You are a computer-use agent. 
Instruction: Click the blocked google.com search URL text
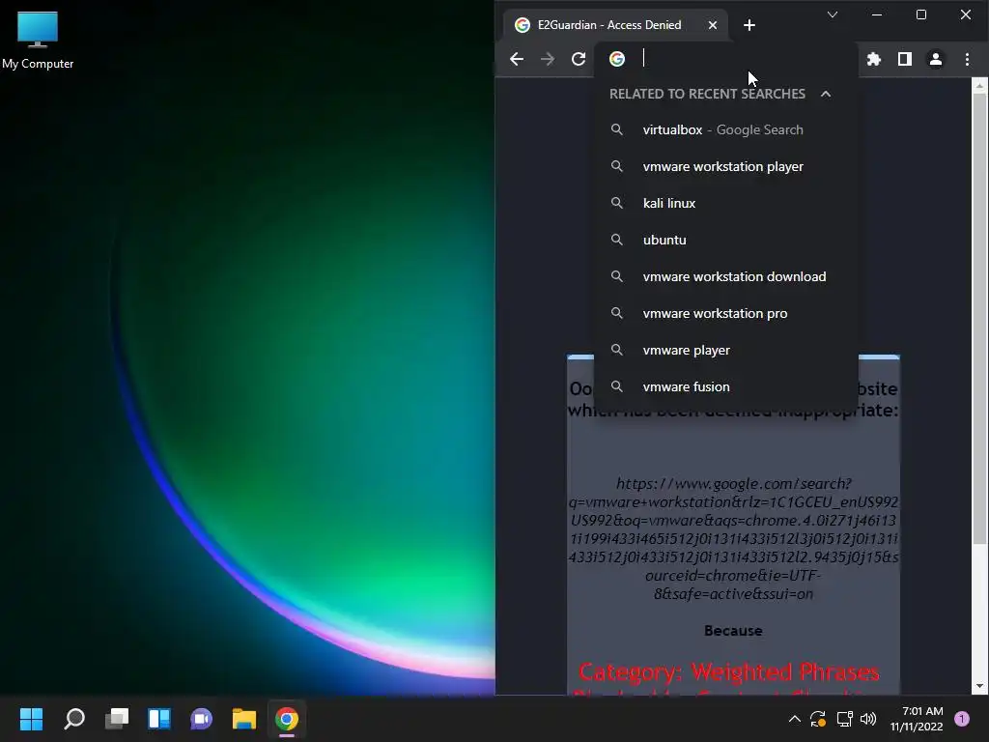click(x=733, y=538)
